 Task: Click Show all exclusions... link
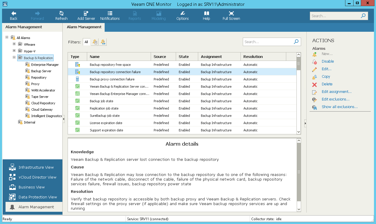(x=340, y=107)
